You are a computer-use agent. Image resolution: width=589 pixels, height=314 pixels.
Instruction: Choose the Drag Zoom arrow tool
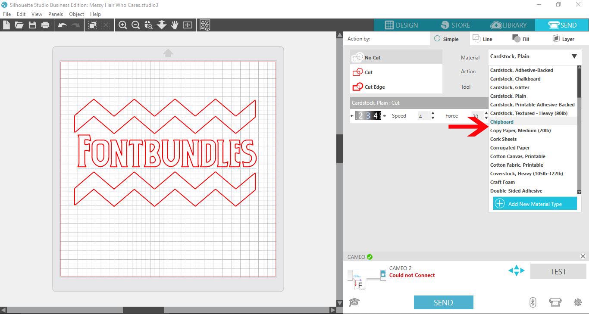(162, 25)
